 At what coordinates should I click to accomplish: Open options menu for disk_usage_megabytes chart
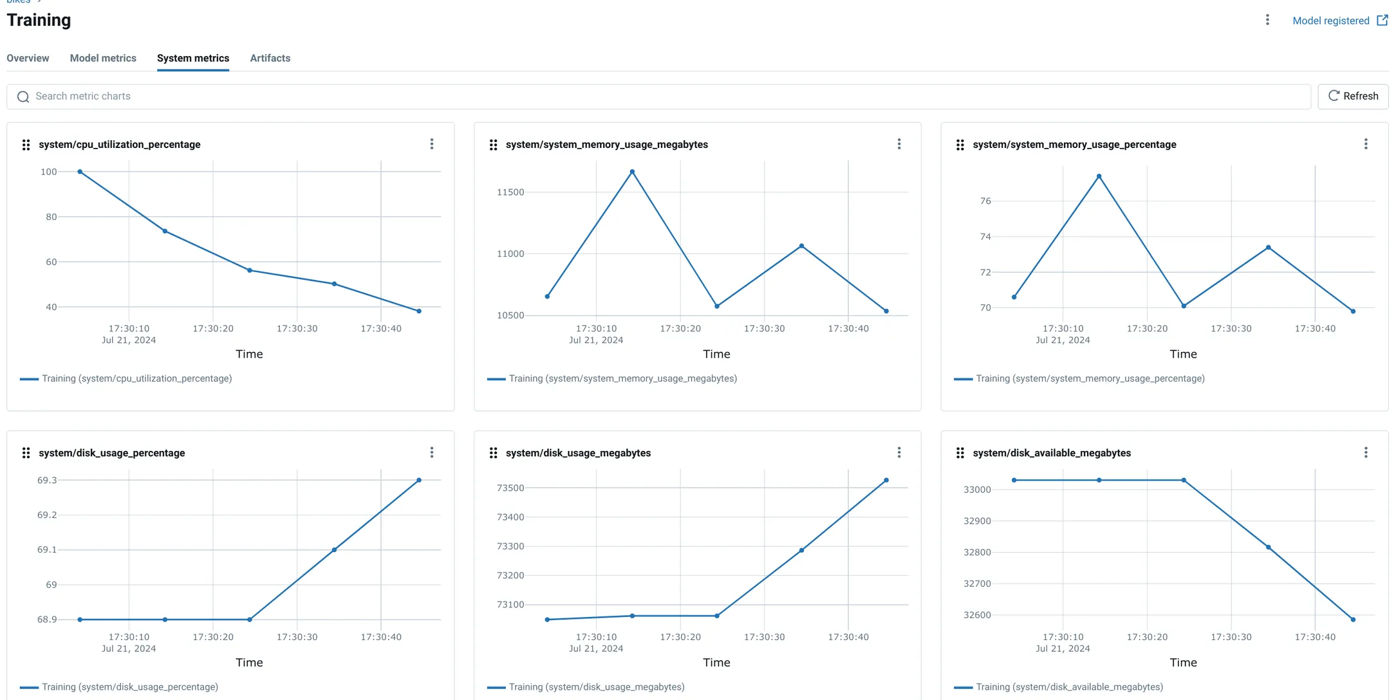899,452
